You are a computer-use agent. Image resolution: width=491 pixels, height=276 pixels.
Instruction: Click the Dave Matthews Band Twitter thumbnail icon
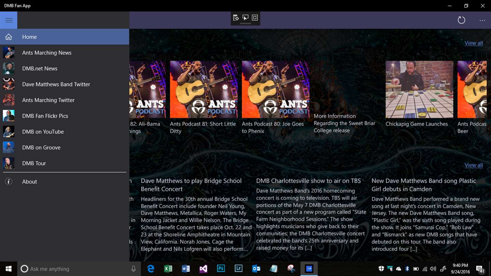pos(9,84)
